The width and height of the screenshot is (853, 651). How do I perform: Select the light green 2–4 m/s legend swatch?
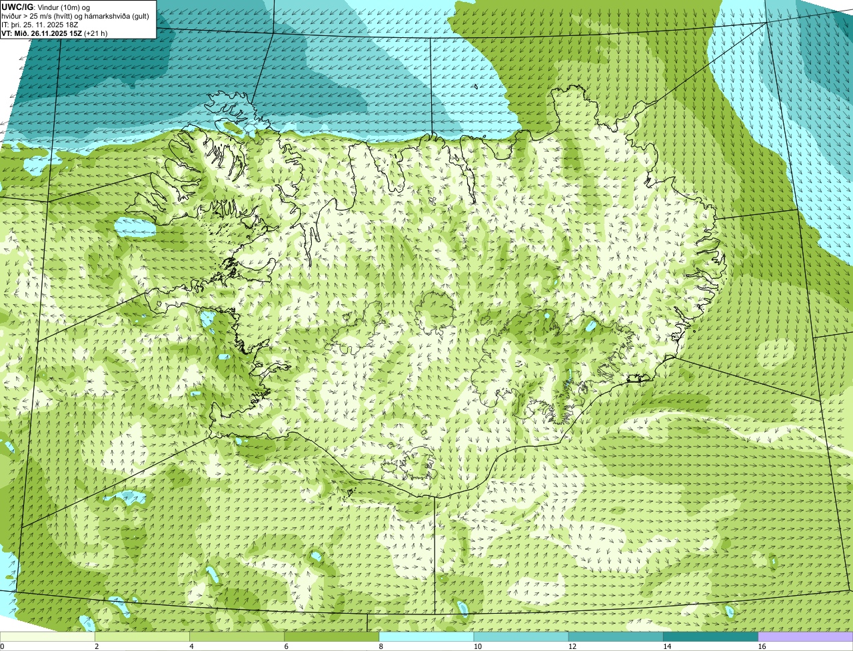(142, 637)
